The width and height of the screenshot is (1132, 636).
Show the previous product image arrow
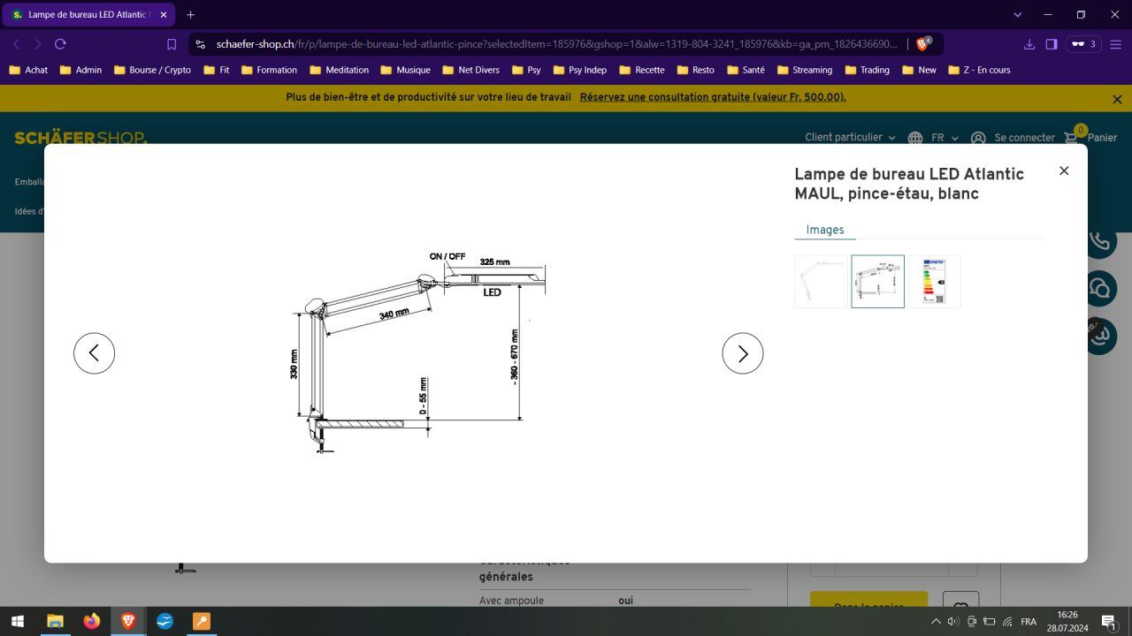click(x=94, y=353)
